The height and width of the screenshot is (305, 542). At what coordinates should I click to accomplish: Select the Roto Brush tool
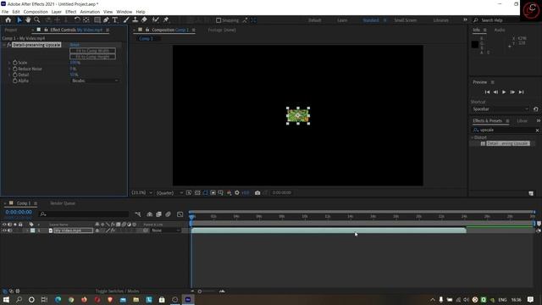click(156, 20)
